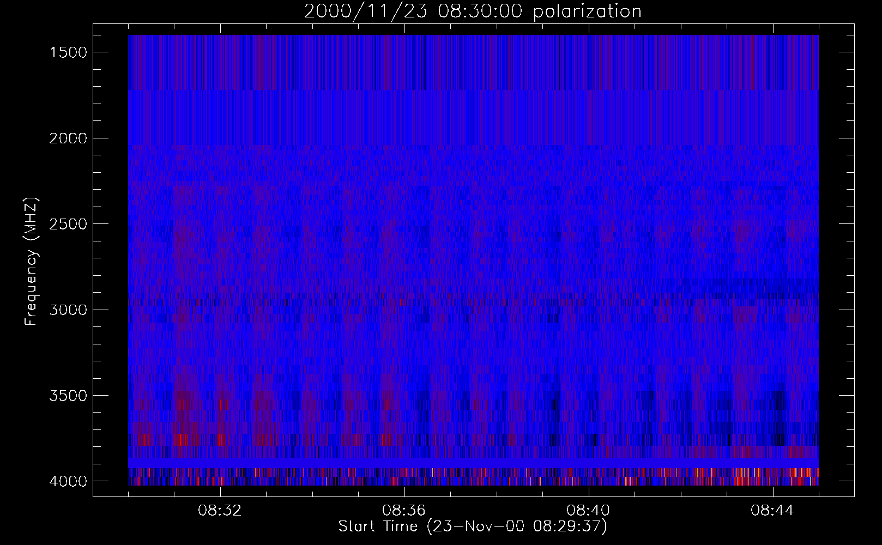Select the 1500 frequency tick label

point(68,52)
